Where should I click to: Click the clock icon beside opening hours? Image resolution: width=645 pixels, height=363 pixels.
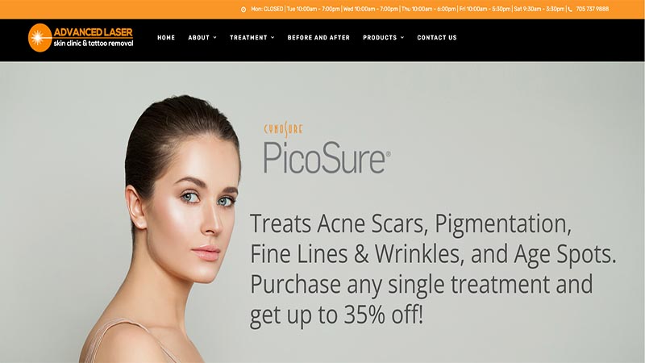point(243,10)
